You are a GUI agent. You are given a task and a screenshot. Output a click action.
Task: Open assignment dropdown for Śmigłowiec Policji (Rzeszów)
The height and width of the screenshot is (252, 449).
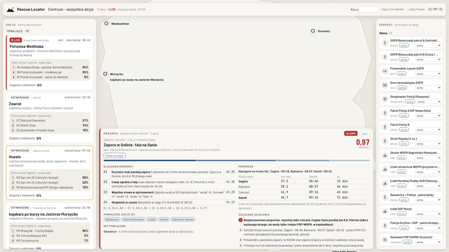click(429, 102)
